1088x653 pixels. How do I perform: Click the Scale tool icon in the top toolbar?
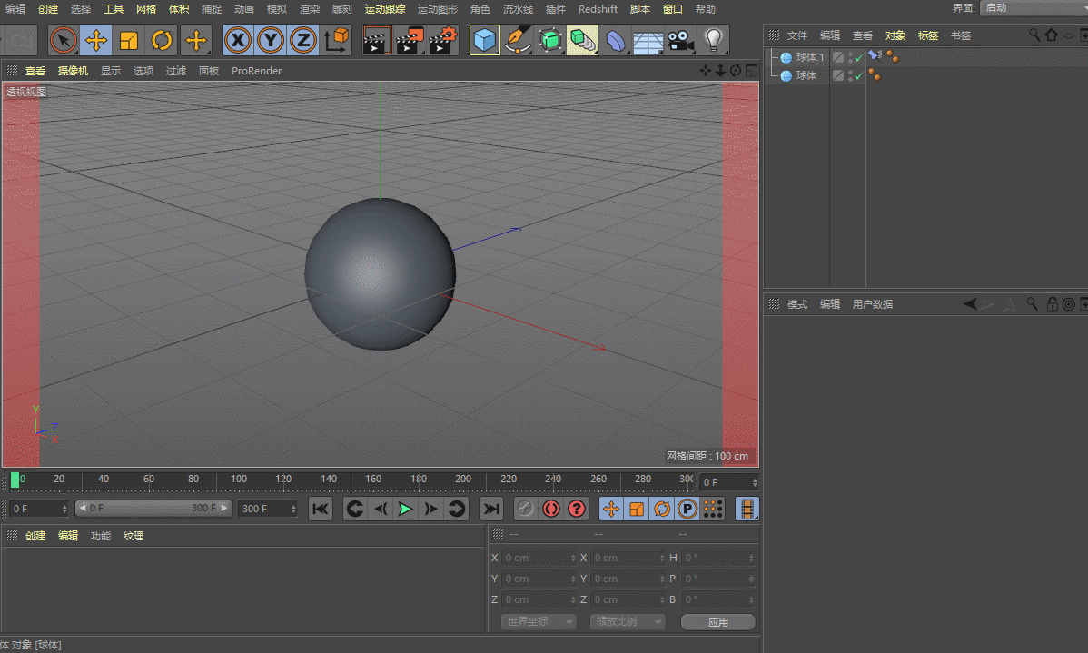(129, 40)
